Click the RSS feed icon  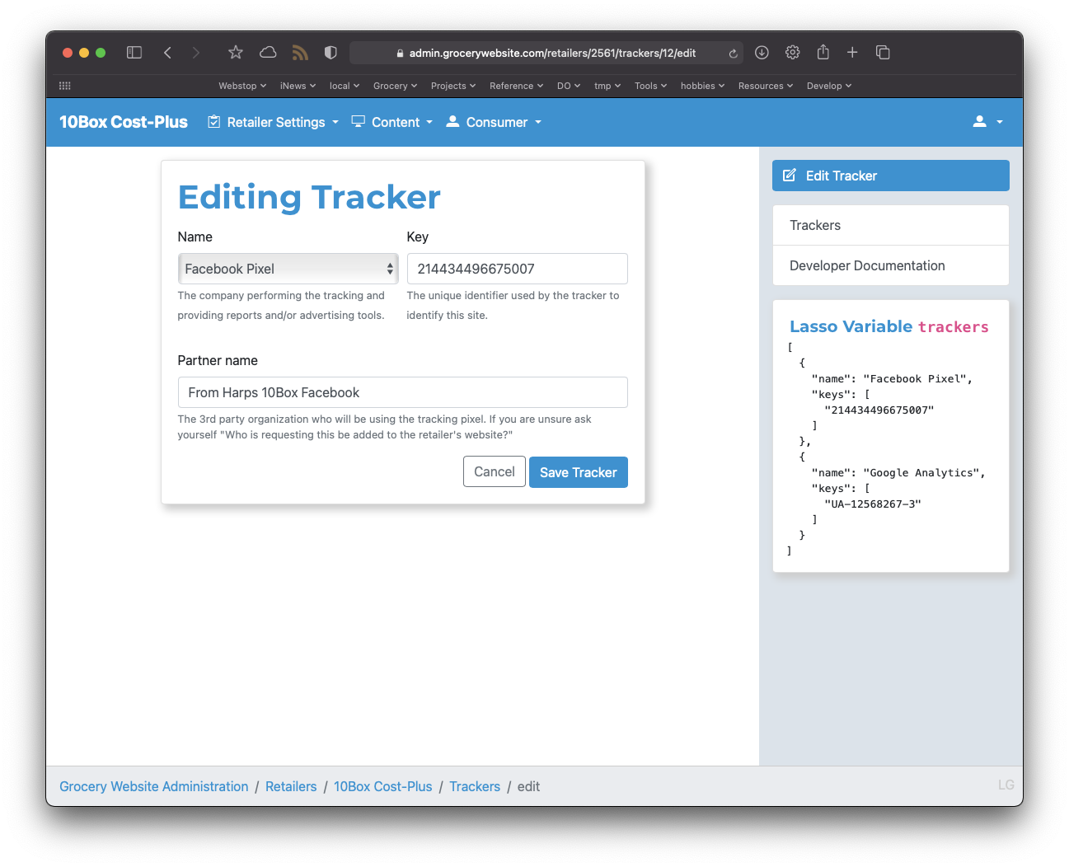click(x=300, y=53)
